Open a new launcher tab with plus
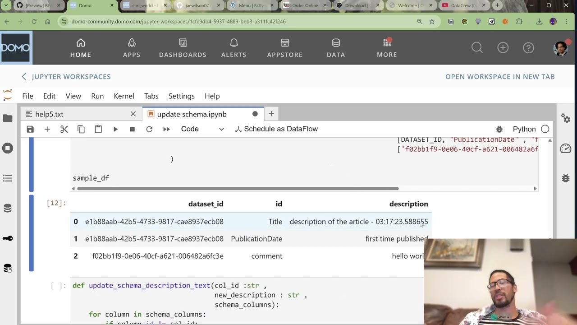This screenshot has width=577, height=325. pos(271,114)
